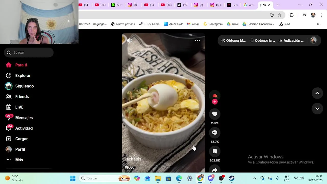Expand the hidden bookmarks chevron
Image resolution: width=327 pixels, height=184 pixels.
318,24
